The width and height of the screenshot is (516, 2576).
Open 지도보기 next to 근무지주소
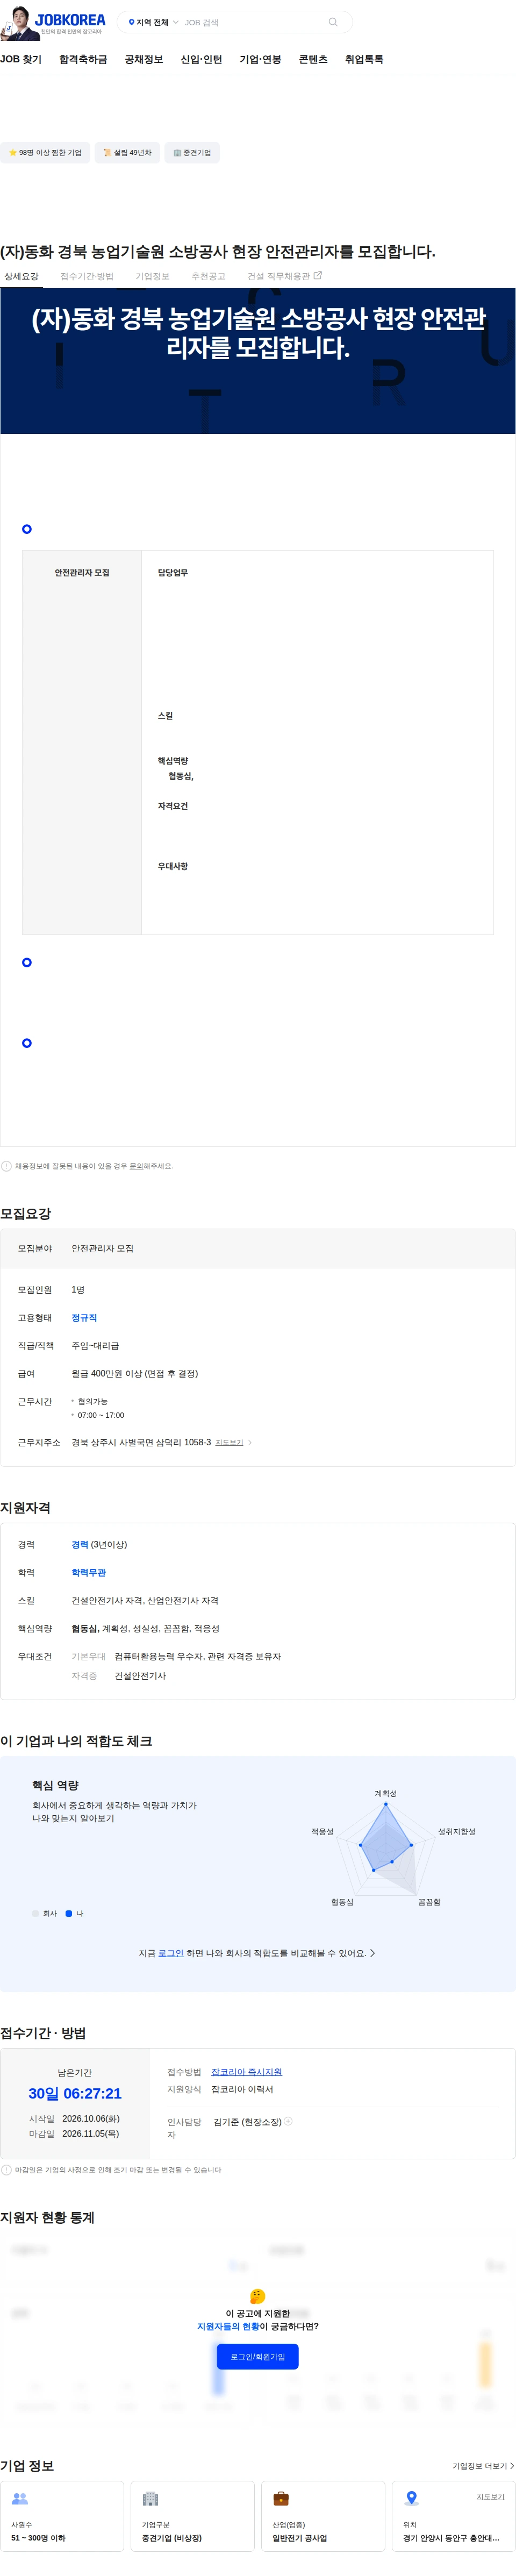click(x=229, y=1443)
